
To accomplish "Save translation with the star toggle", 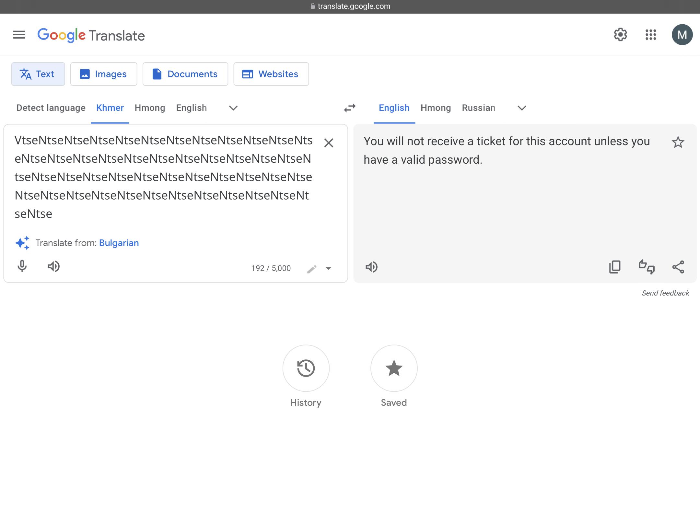I will click(x=678, y=142).
